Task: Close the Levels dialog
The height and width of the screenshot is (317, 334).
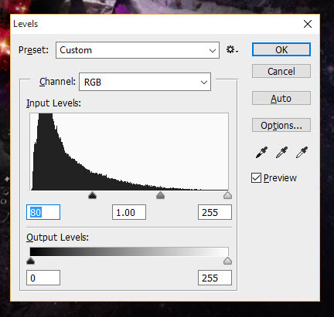Action: [x=308, y=24]
